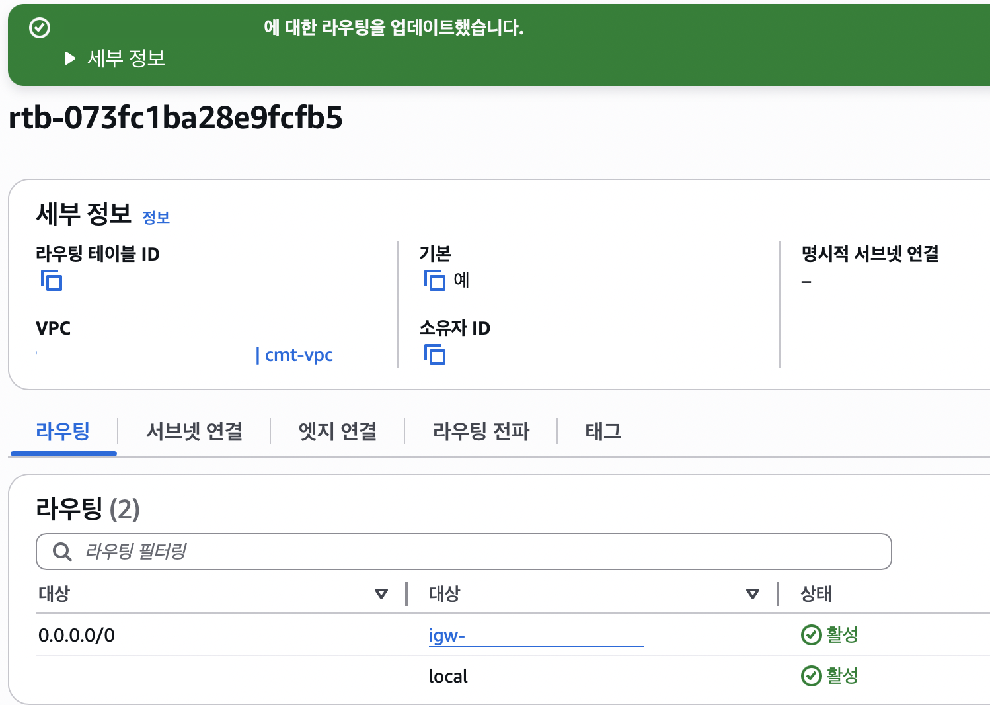Focus the 라우팅 필터링 search field
Viewport: 990px width, 705px height.
pos(463,552)
